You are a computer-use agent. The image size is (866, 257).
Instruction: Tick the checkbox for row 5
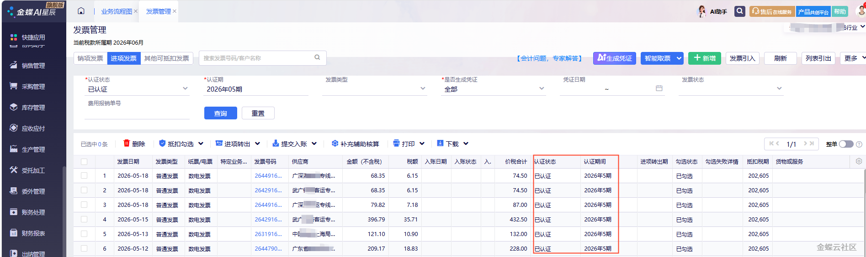tap(84, 234)
